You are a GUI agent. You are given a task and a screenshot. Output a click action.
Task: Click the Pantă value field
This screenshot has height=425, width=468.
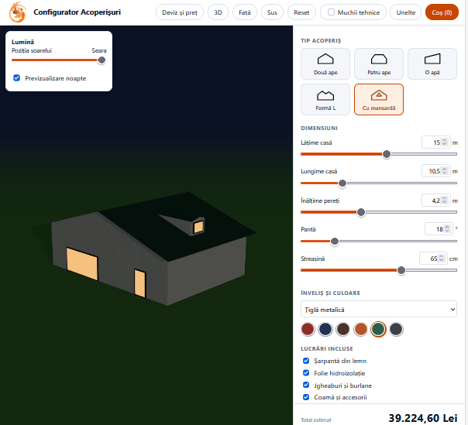click(439, 229)
